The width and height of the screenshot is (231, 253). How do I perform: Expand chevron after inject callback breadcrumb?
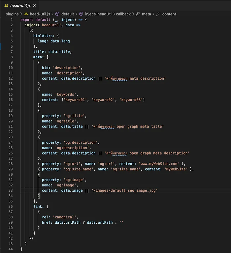click(133, 14)
